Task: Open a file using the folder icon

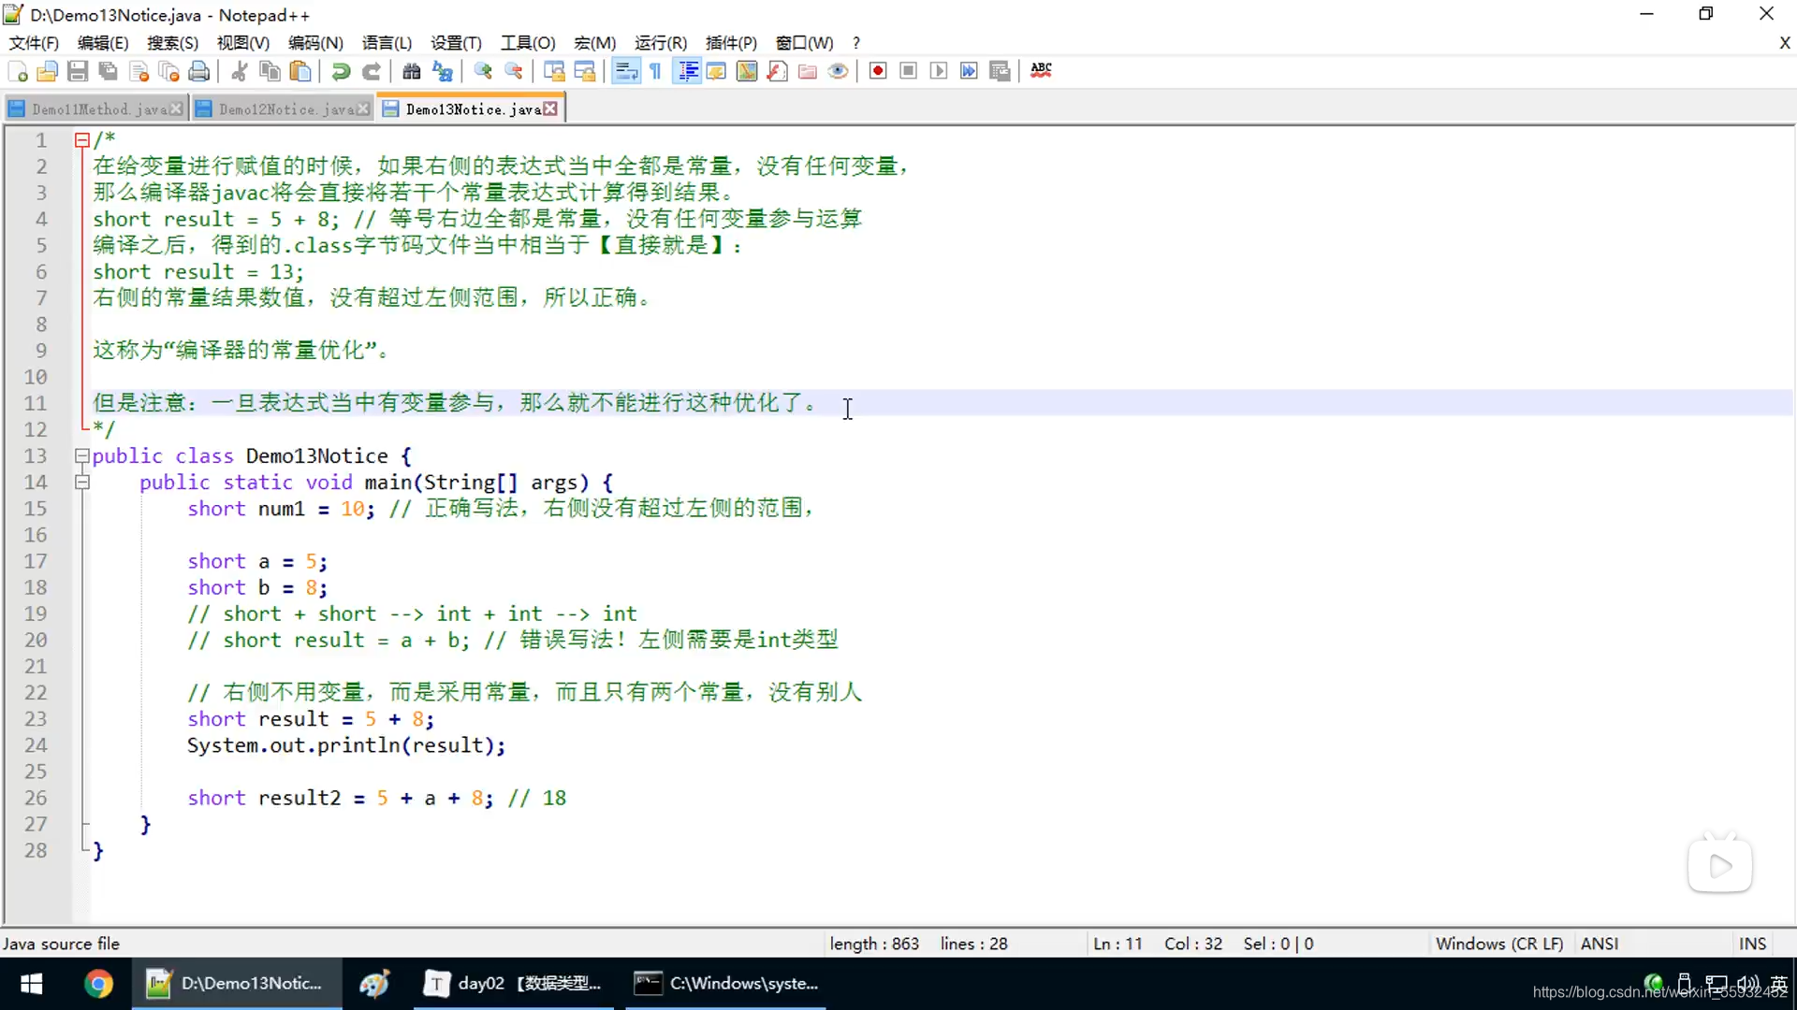Action: point(47,71)
